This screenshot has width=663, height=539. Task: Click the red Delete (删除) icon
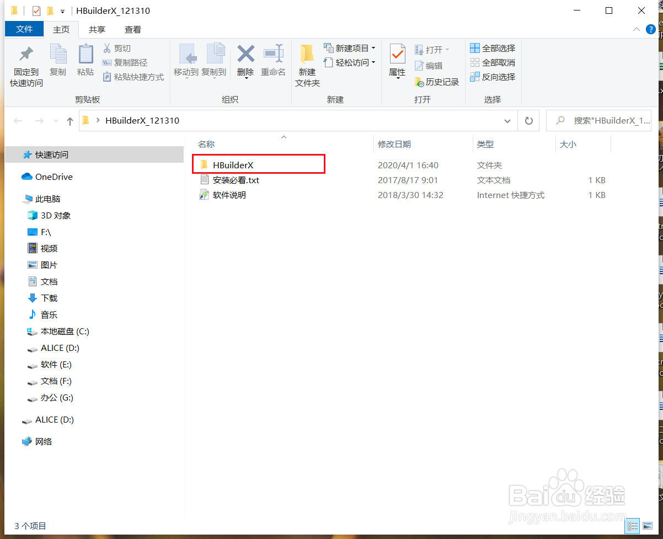click(x=245, y=54)
